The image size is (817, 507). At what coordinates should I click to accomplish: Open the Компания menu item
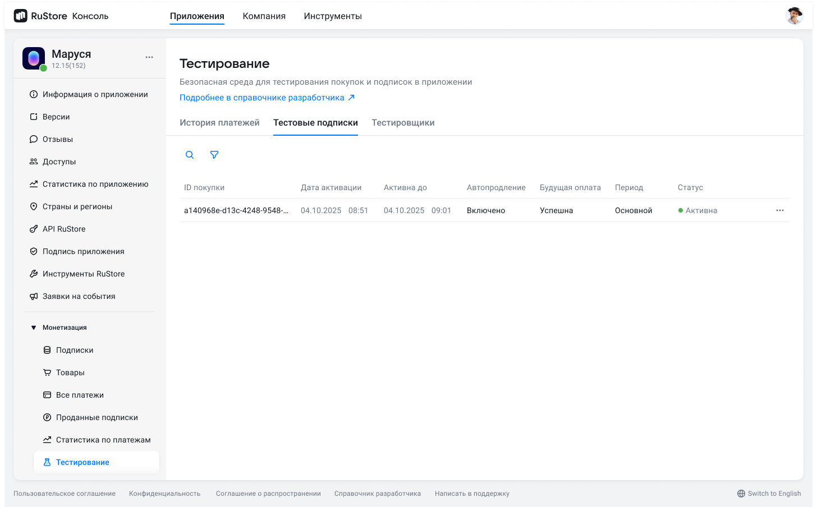click(264, 16)
